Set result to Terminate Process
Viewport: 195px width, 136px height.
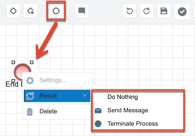coord(132,124)
